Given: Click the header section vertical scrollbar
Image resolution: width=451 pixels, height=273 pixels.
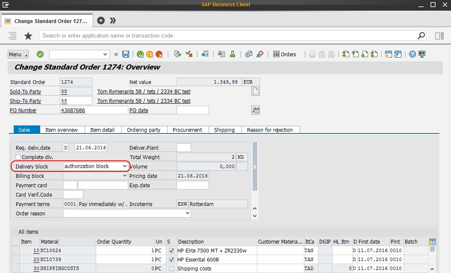Looking at the screenshot, I should pyautogui.click(x=254, y=166).
